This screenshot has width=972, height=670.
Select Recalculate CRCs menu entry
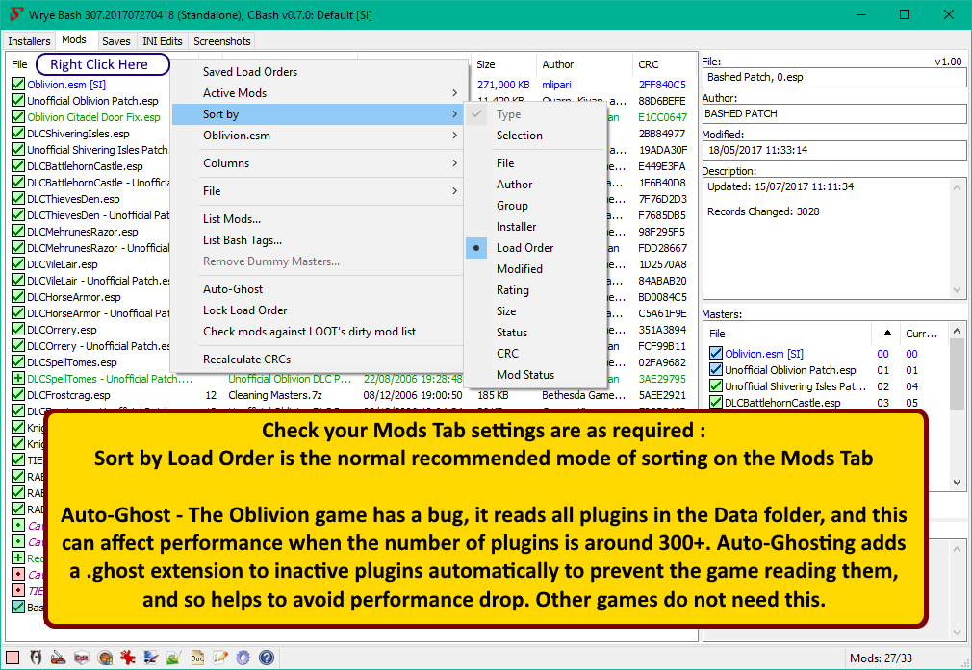[319, 360]
